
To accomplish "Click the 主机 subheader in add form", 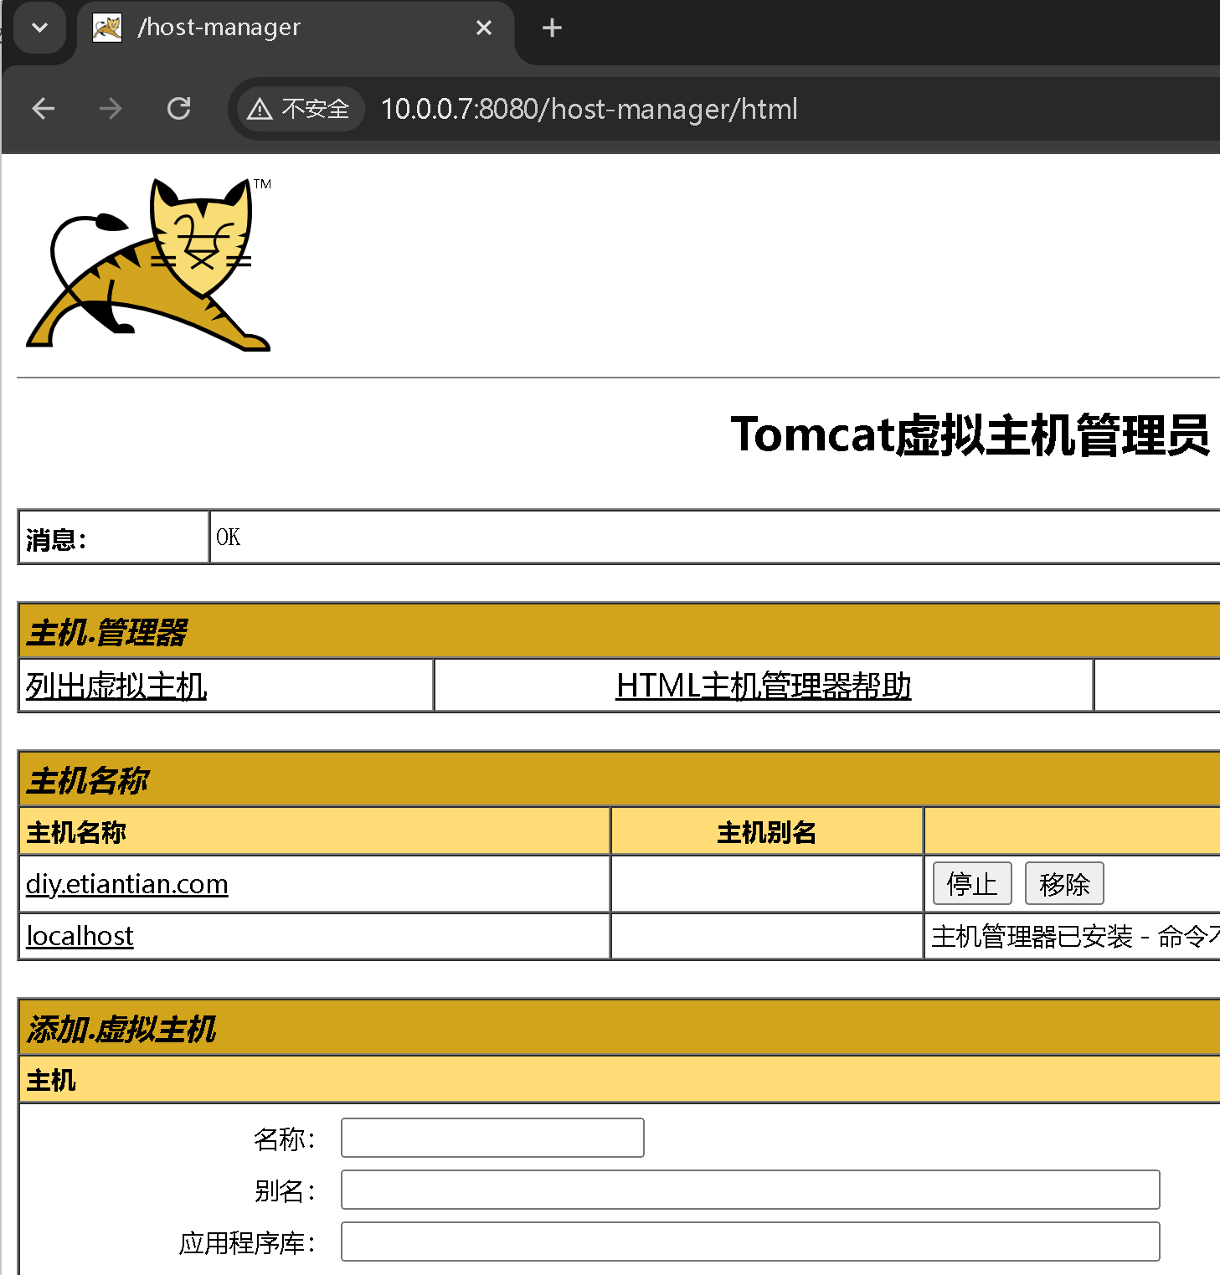I will 619,1080.
